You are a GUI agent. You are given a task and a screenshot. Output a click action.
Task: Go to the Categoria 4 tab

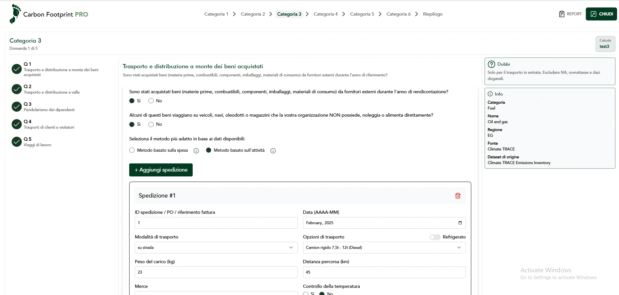[325, 14]
